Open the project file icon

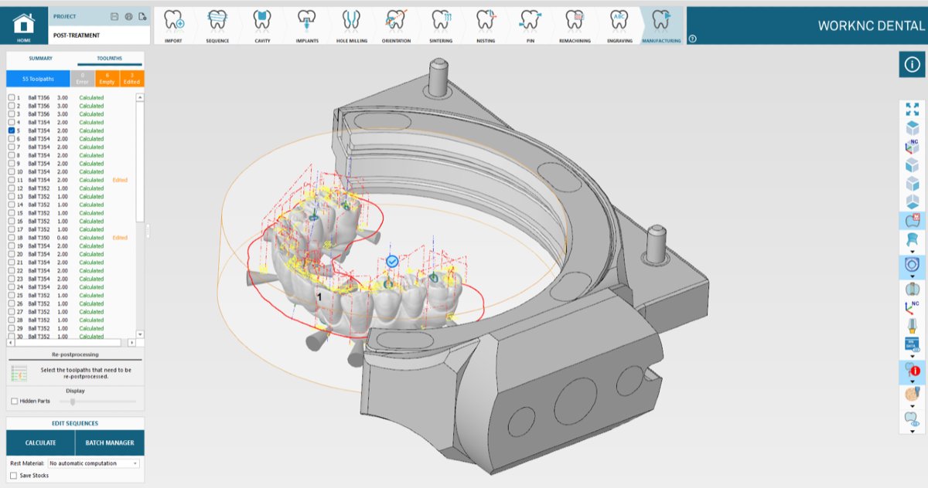[142, 16]
